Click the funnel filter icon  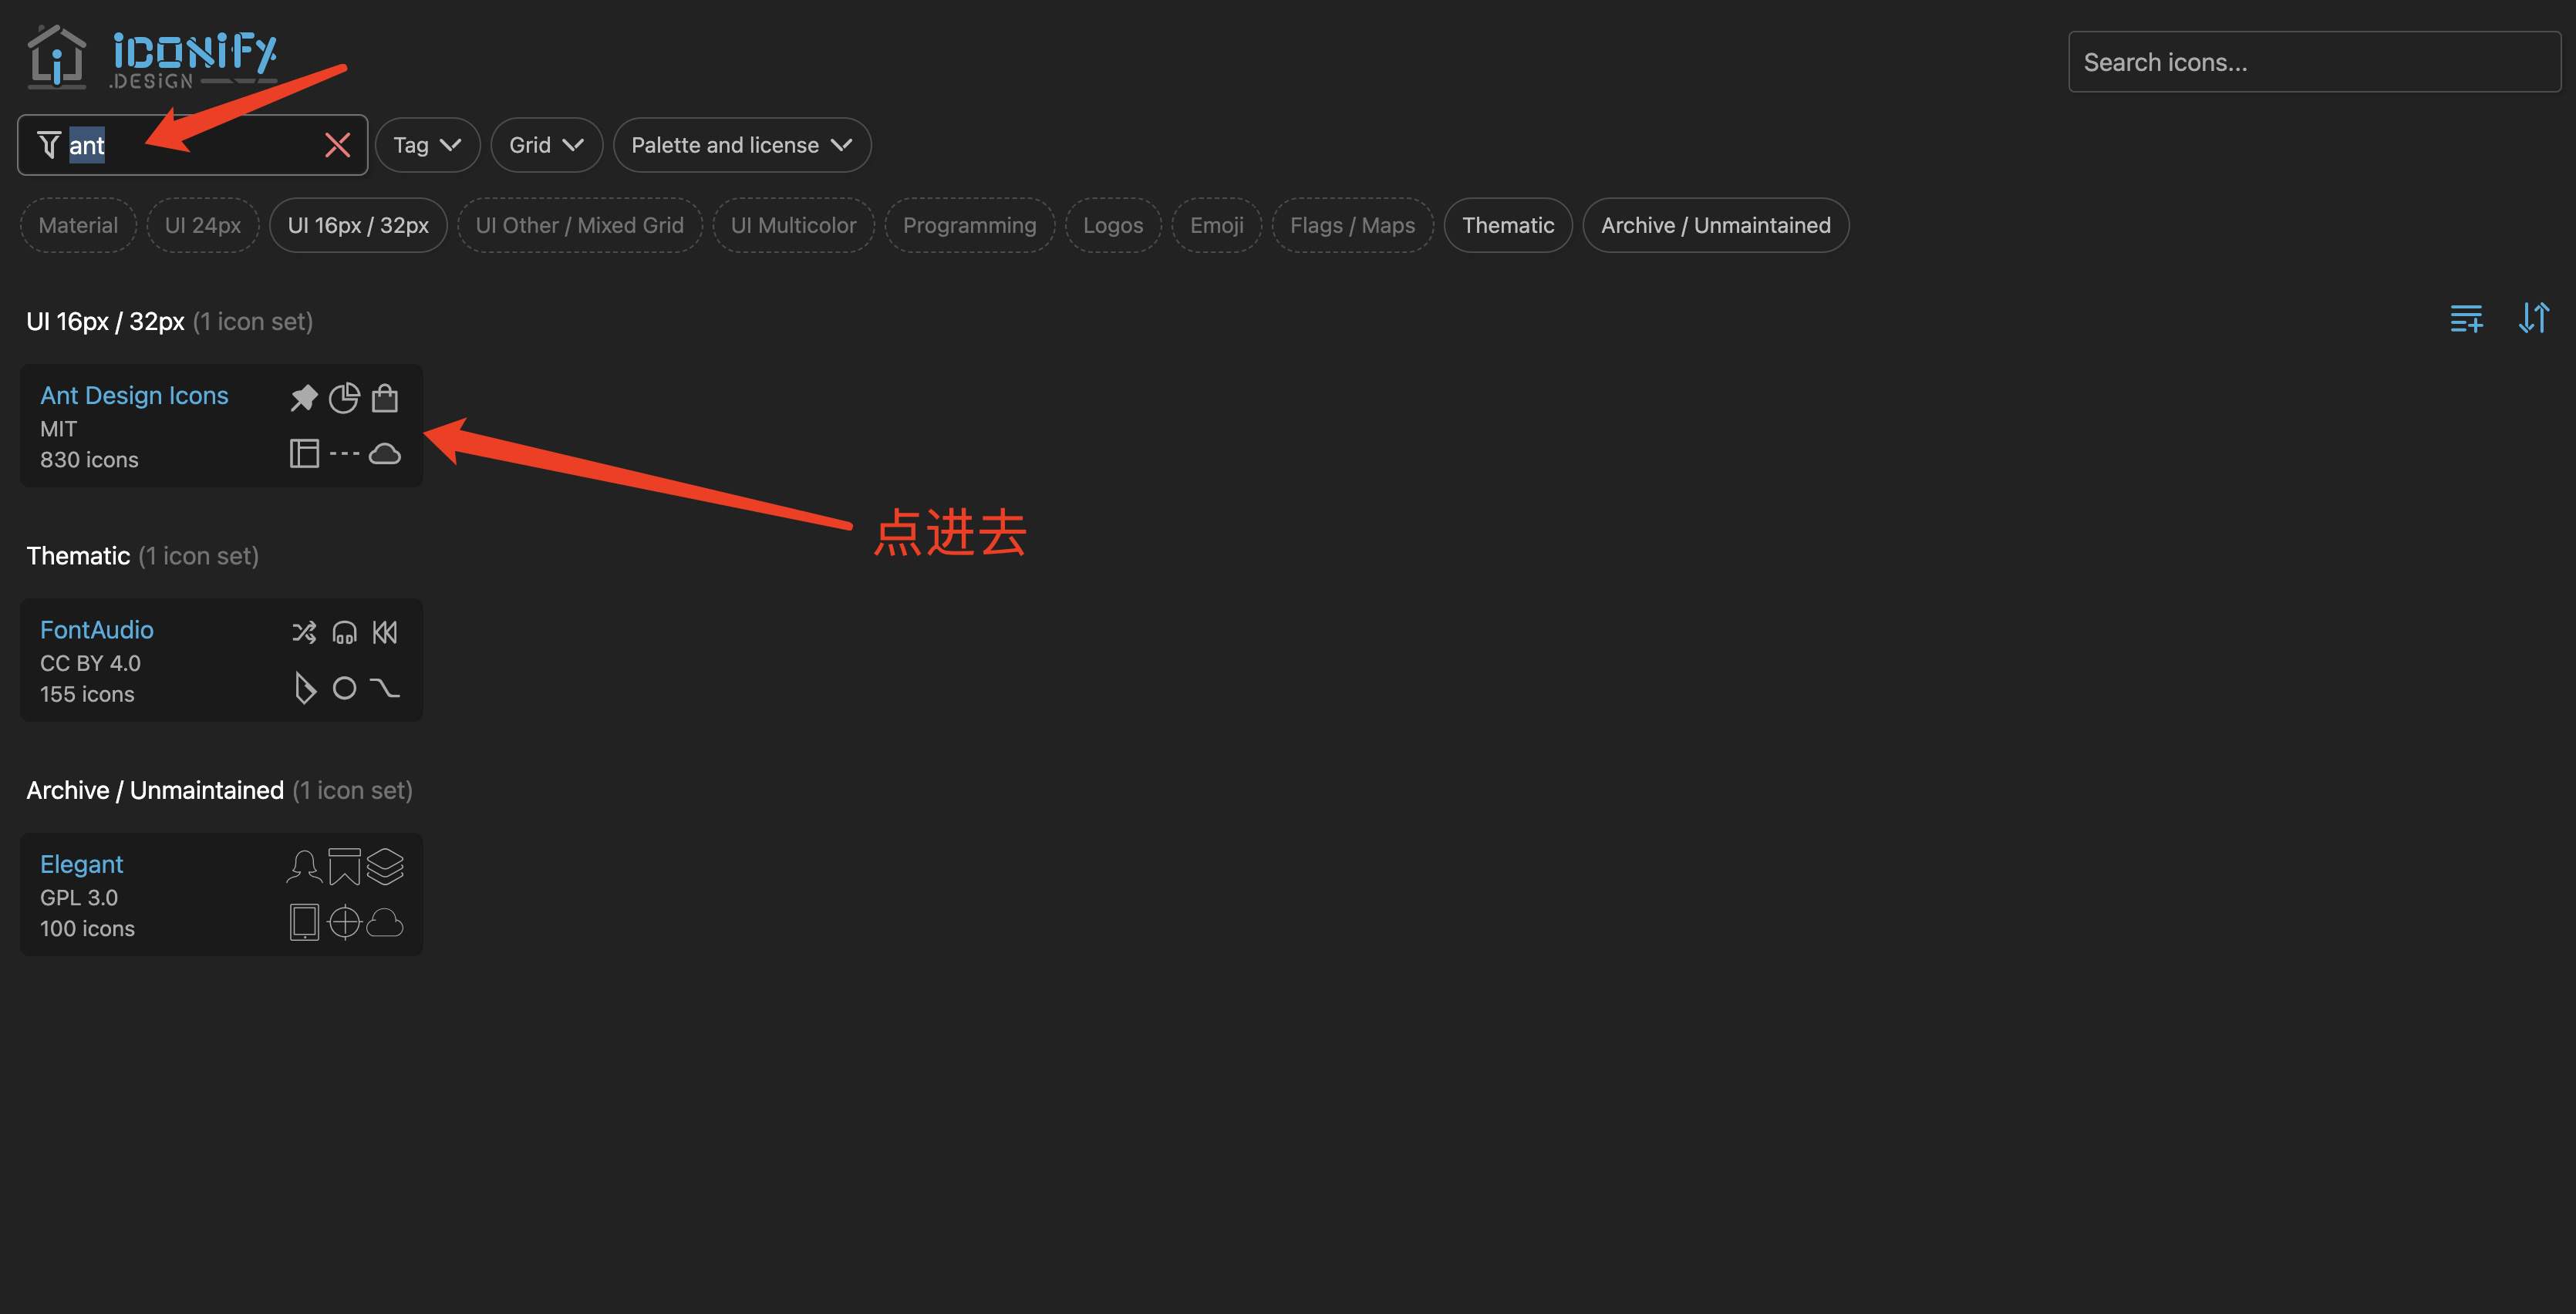(x=49, y=145)
